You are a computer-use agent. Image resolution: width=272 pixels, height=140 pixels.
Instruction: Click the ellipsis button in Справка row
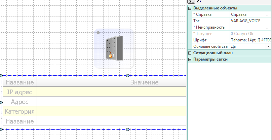[268, 14]
